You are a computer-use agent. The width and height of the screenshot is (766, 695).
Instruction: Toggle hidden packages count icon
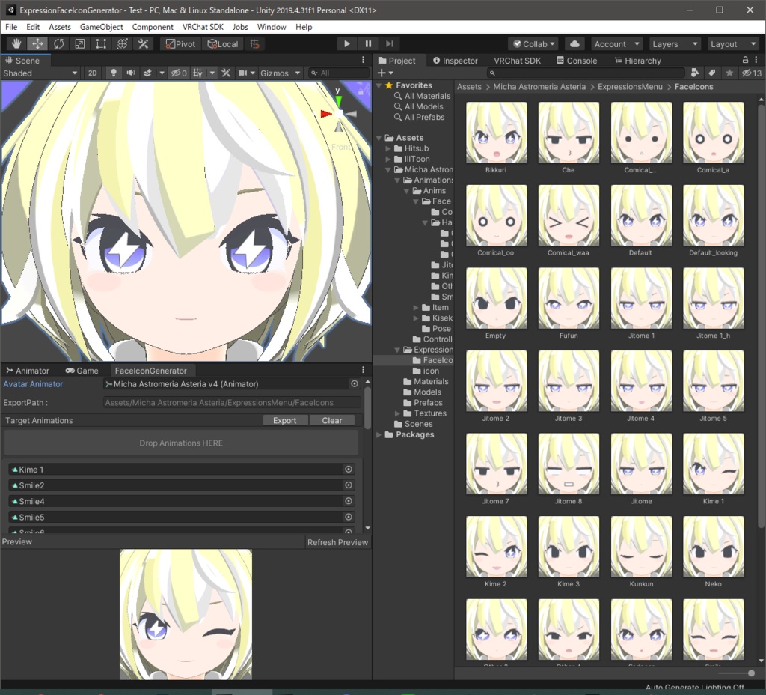pyautogui.click(x=751, y=73)
